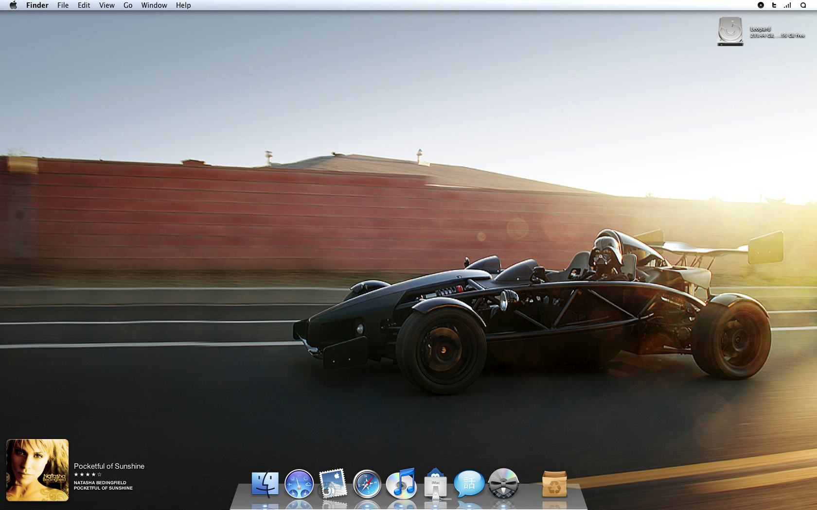Open the Window menu
The image size is (817, 510).
(x=154, y=5)
